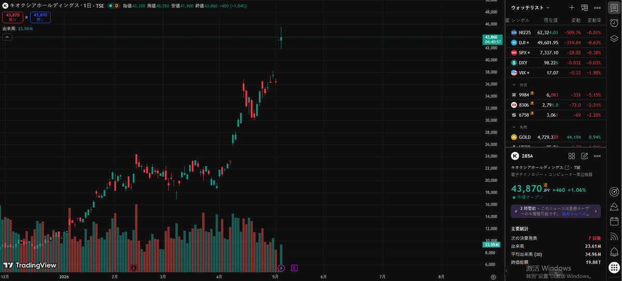Image resolution: width=622 pixels, height=281 pixels.
Task: Open the pyramid community icon in right sidebar
Action: point(614,206)
